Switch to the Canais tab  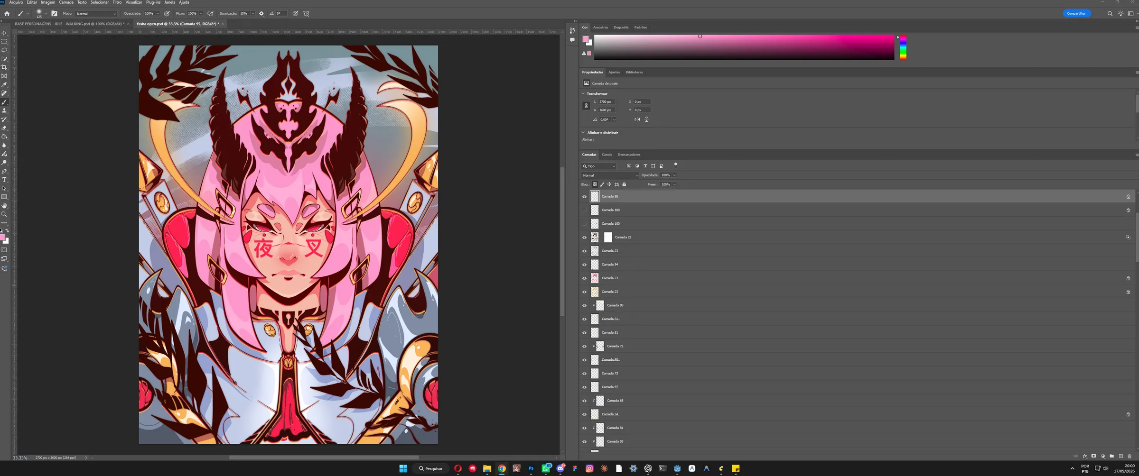click(607, 155)
